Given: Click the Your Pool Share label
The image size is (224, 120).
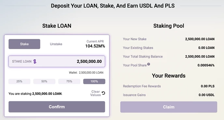Looking at the screenshot, I should 135,65.
